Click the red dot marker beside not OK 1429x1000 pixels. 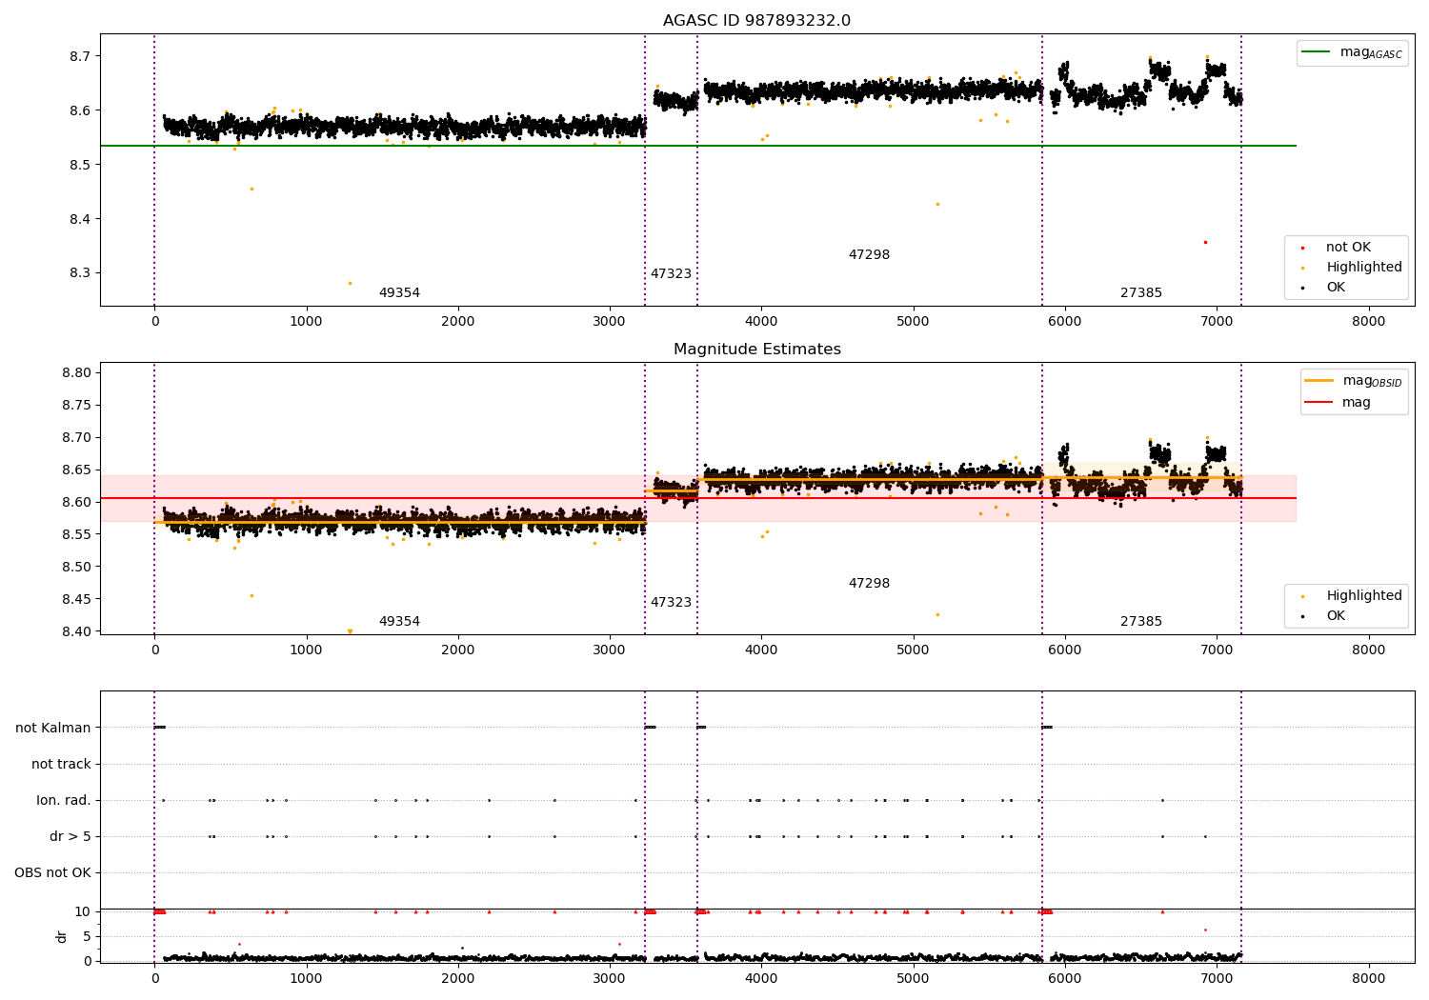pyautogui.click(x=1302, y=248)
